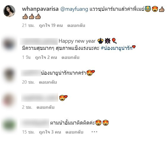
Task: Click the blurred green avatar on last comment
Action: click(9, 125)
